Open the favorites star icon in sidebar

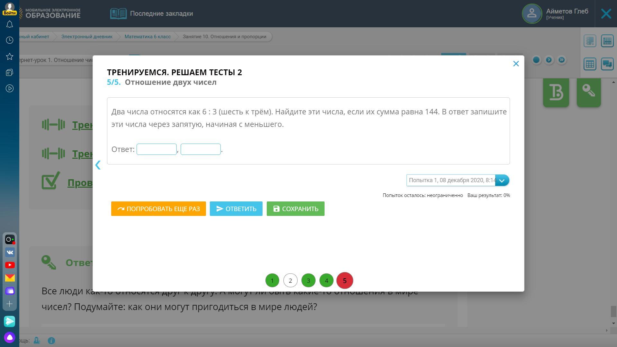tap(10, 57)
